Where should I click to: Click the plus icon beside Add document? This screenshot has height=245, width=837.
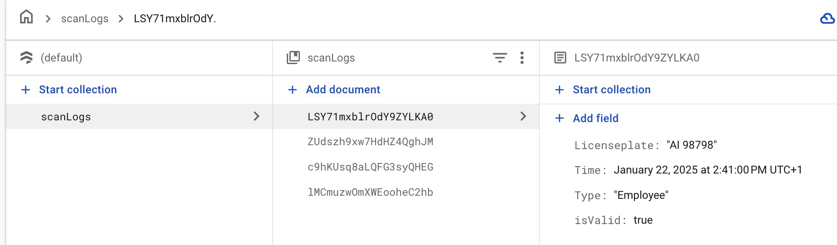[x=293, y=90]
